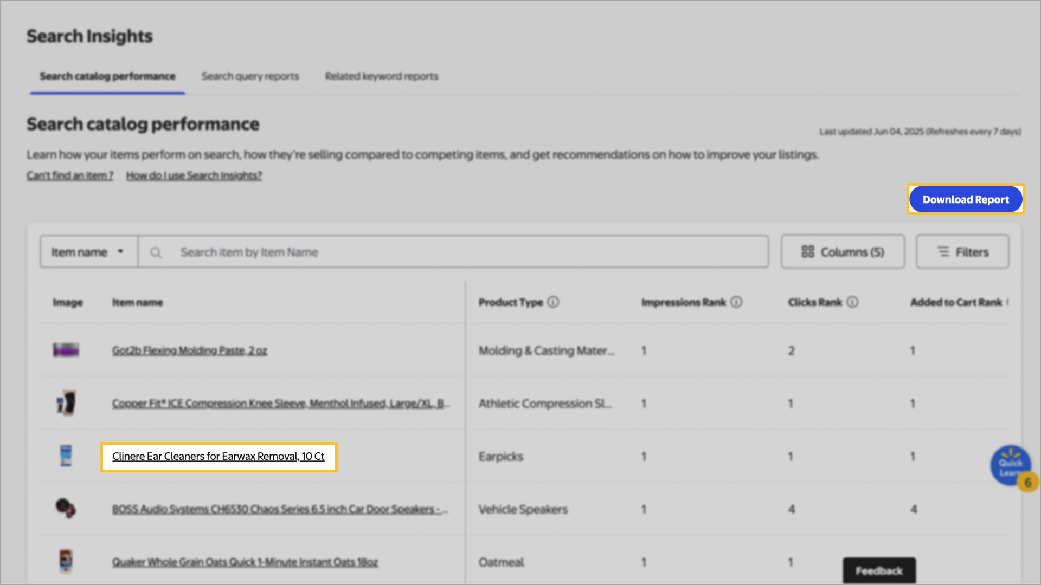Click the Item name column header
Image resolution: width=1041 pixels, height=585 pixels.
pyautogui.click(x=137, y=302)
